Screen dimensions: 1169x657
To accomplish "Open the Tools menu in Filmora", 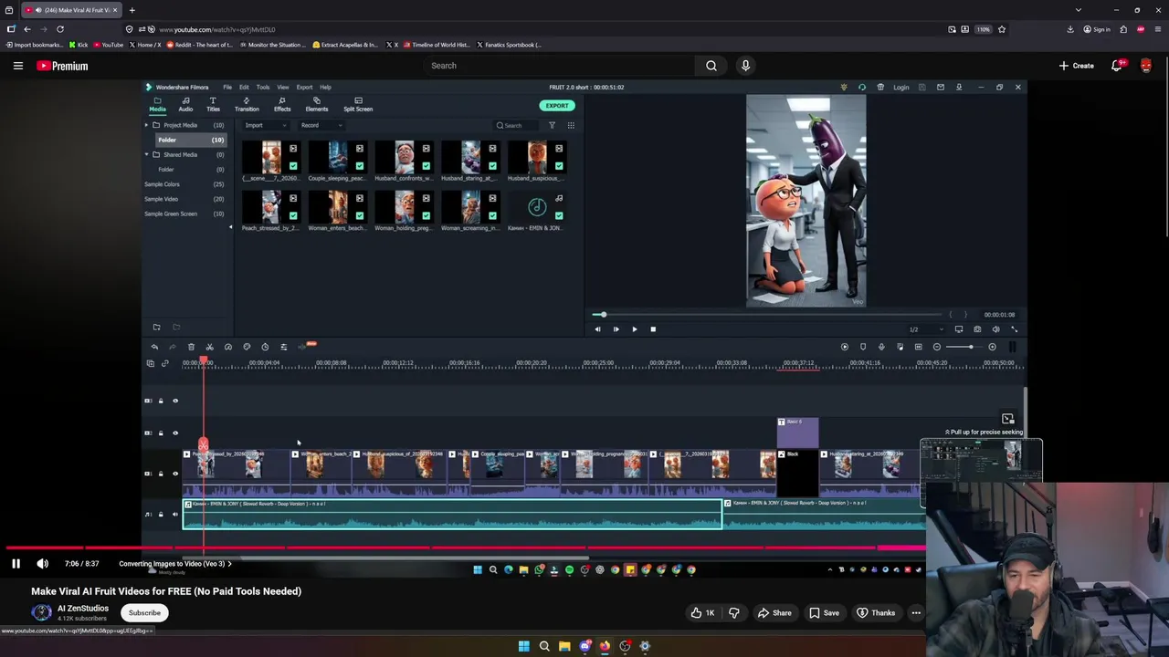I will 262,87.
